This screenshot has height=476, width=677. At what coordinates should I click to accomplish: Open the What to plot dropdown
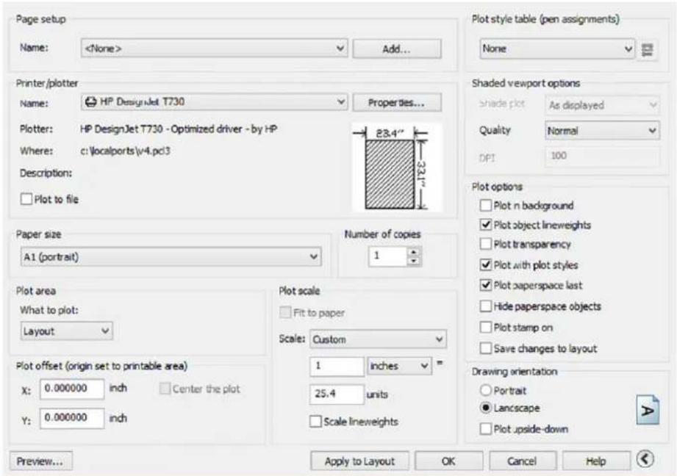click(x=66, y=331)
